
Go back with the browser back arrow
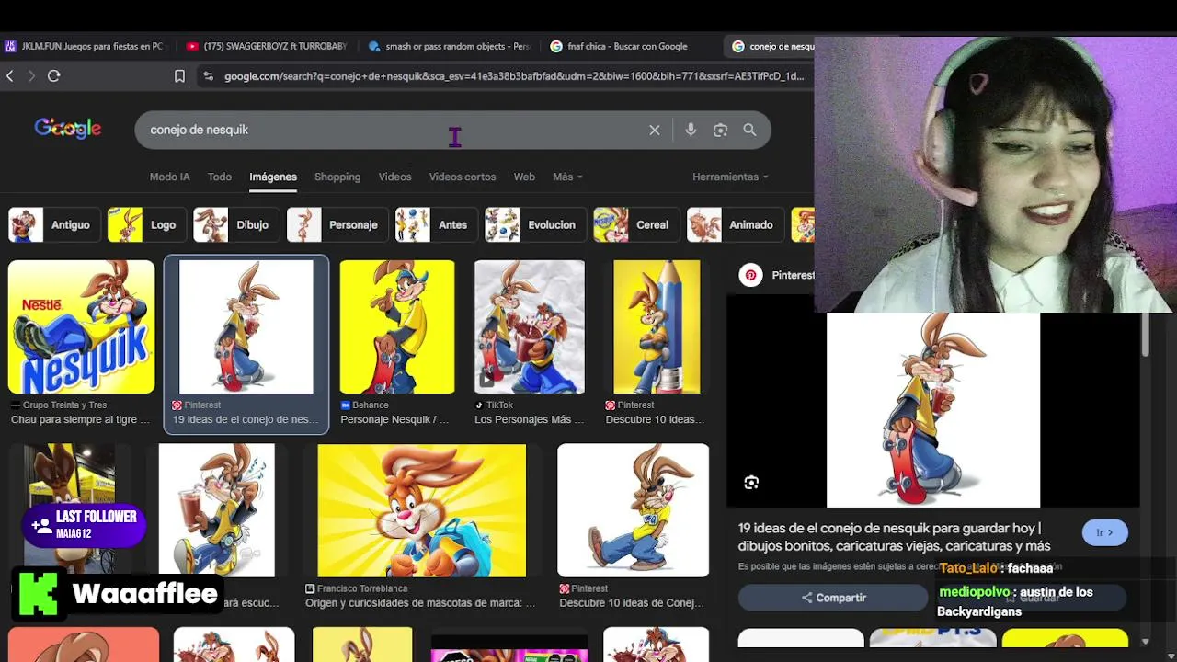tap(10, 76)
